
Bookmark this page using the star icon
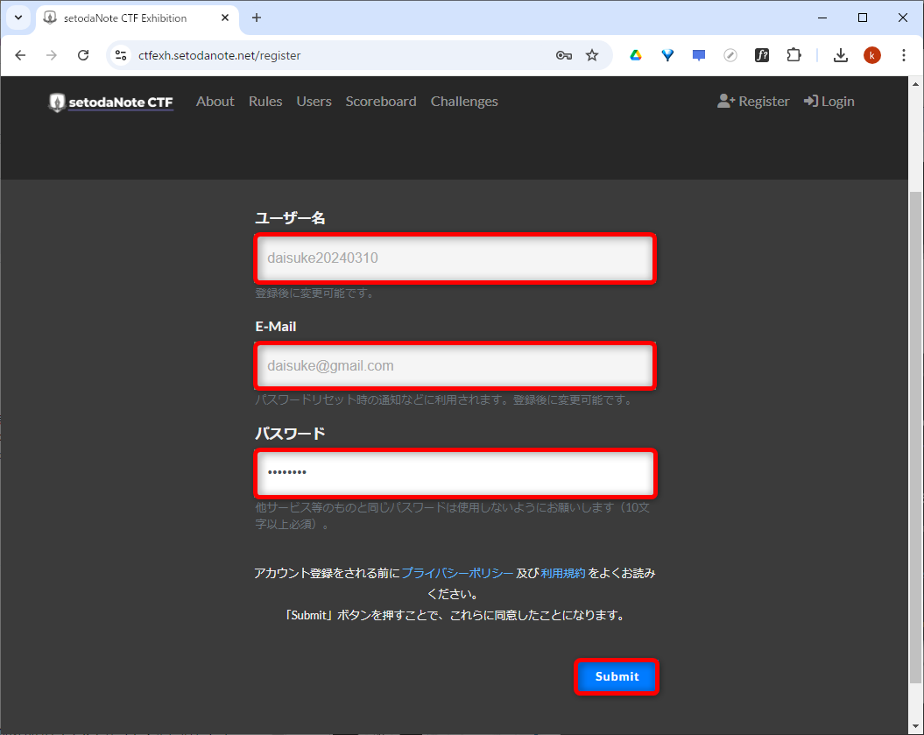(x=592, y=54)
